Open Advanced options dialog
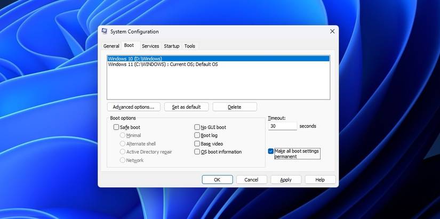 [x=133, y=107]
